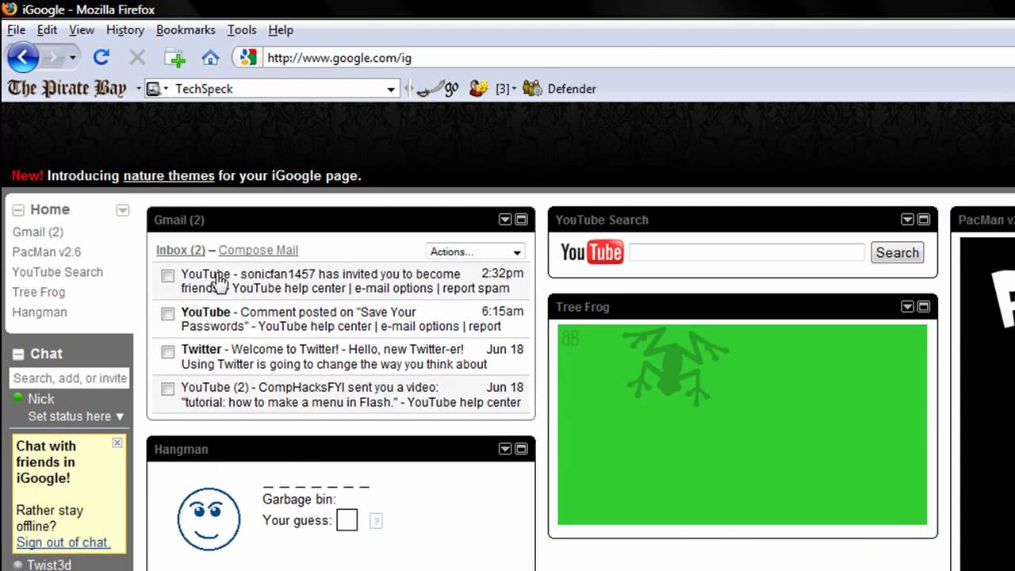Click the YouTube logo in the gadget
This screenshot has width=1015, height=571.
592,253
